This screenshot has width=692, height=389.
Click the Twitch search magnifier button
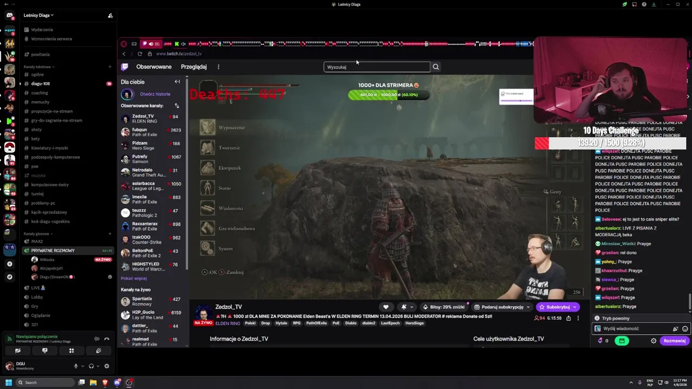tap(436, 67)
